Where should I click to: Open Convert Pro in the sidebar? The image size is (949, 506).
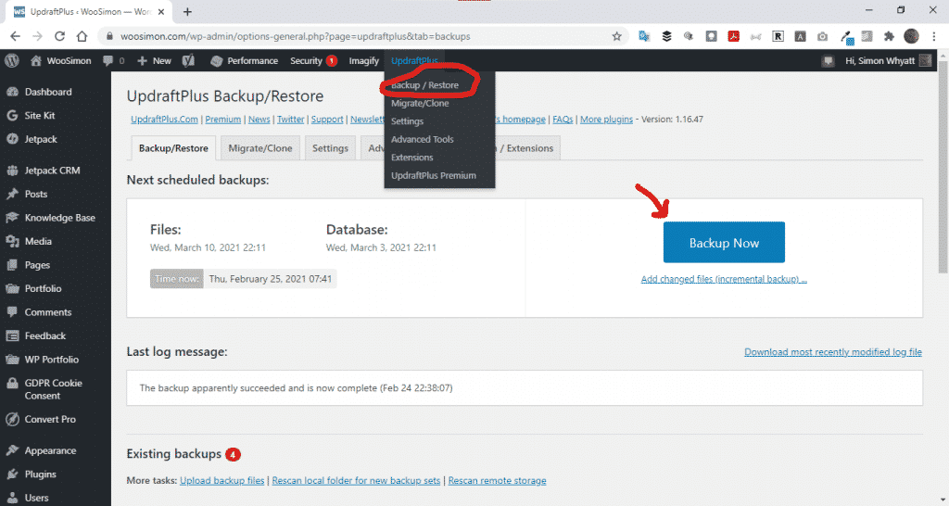pos(50,420)
